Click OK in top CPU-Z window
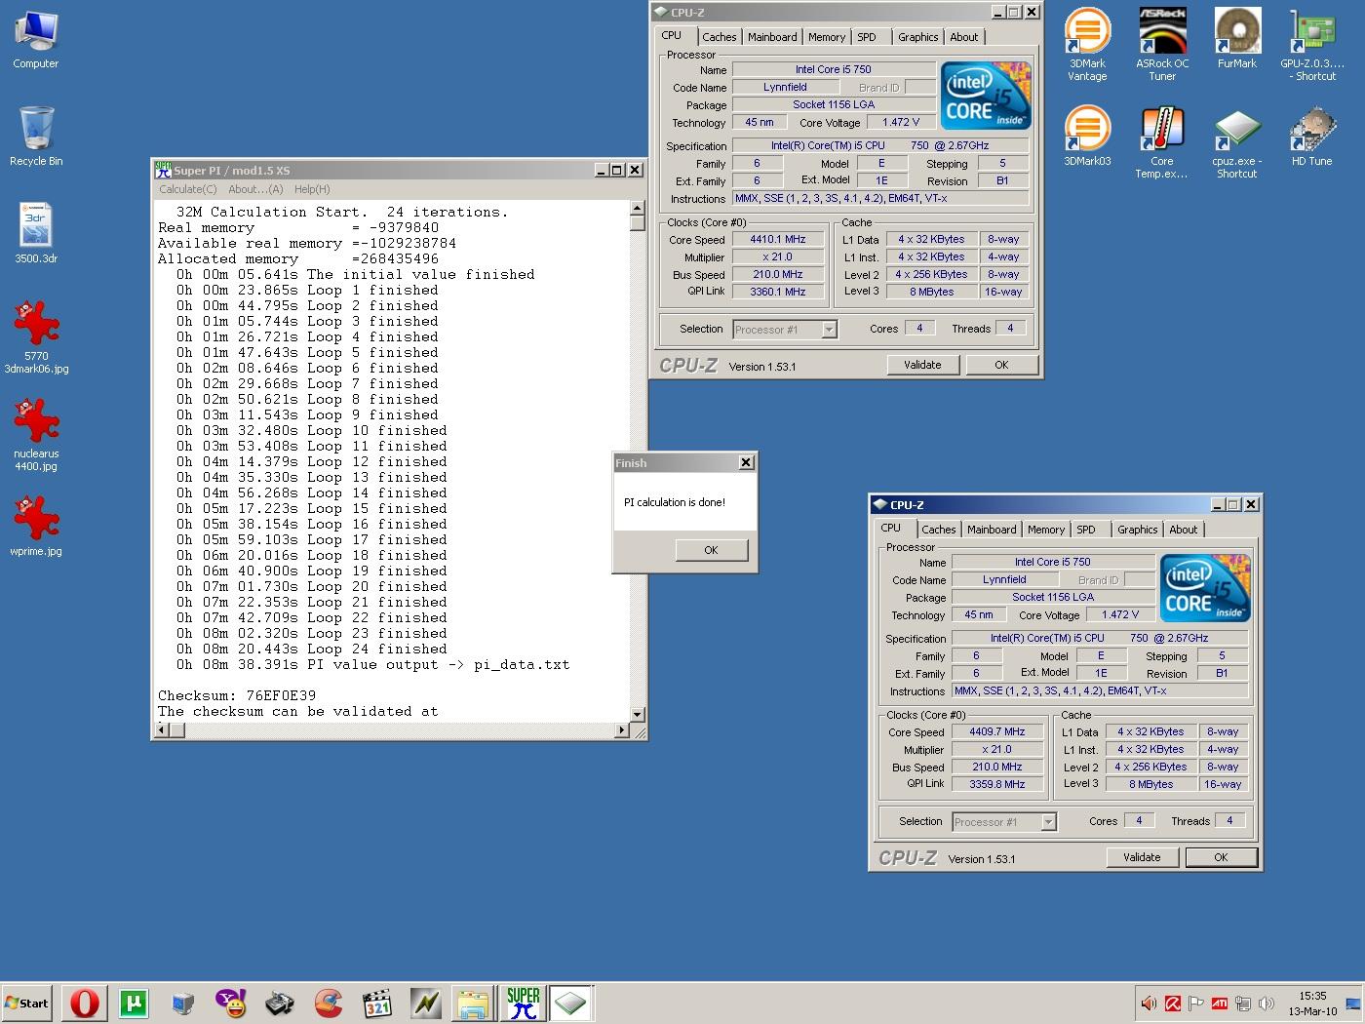 pyautogui.click(x=1001, y=365)
